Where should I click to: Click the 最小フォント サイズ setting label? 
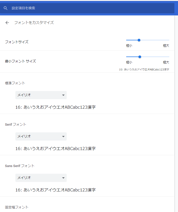(21, 61)
